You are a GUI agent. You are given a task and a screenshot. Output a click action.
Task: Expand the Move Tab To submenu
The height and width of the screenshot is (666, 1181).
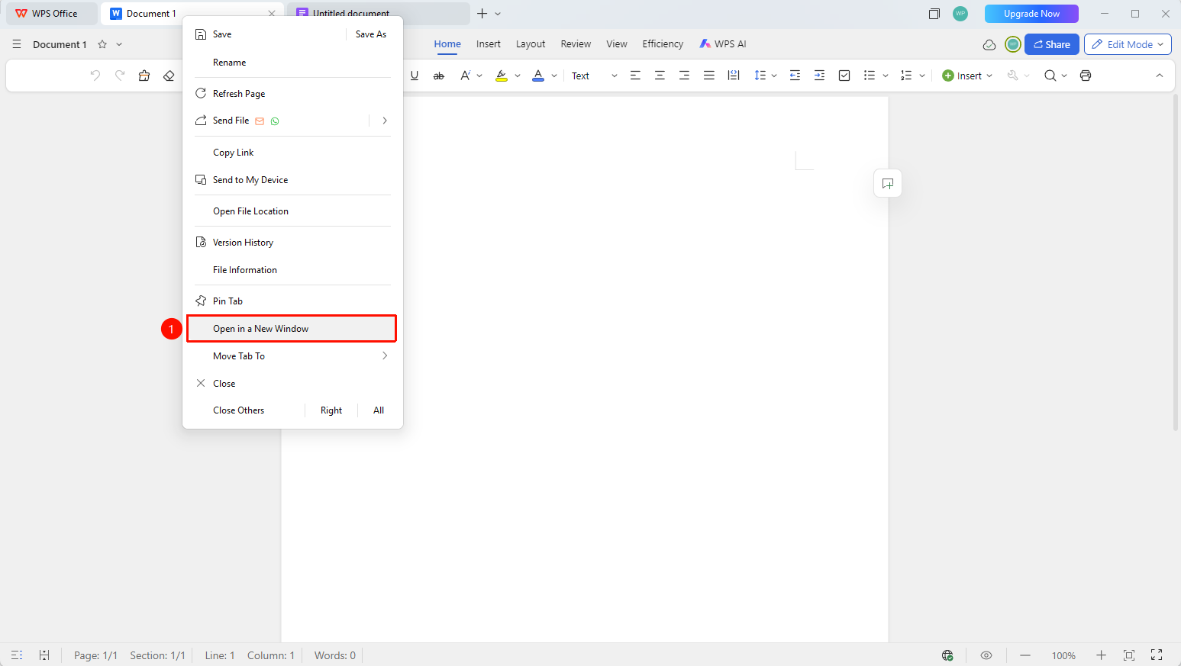(x=292, y=356)
